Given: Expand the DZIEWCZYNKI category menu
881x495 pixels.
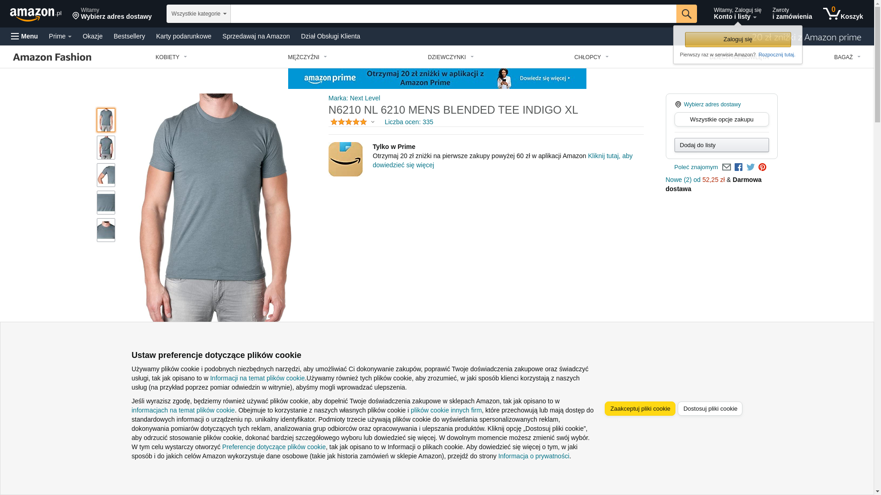Looking at the screenshot, I should (451, 57).
